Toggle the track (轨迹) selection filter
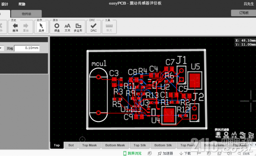256x156 pixels. coord(242,135)
